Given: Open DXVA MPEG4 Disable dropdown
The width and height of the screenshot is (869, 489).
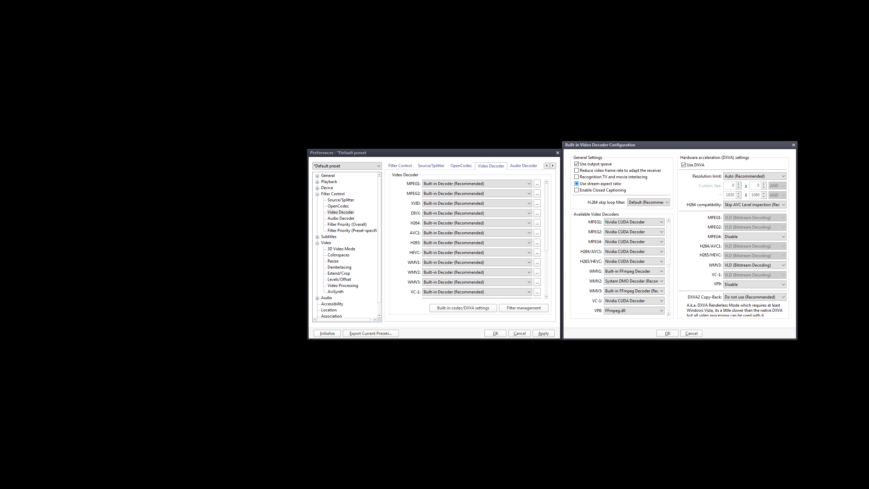Looking at the screenshot, I should [x=755, y=237].
